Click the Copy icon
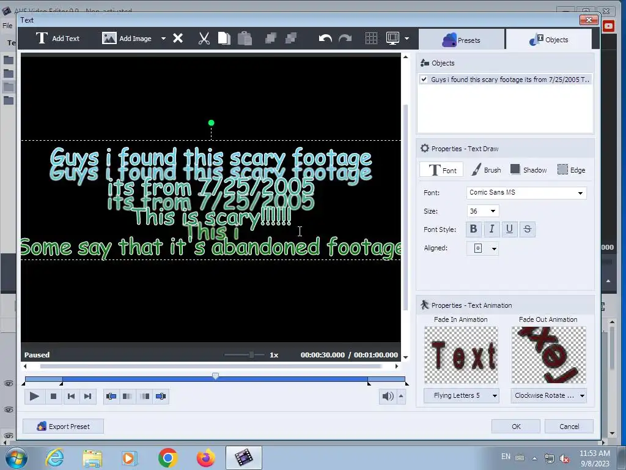 tap(224, 39)
